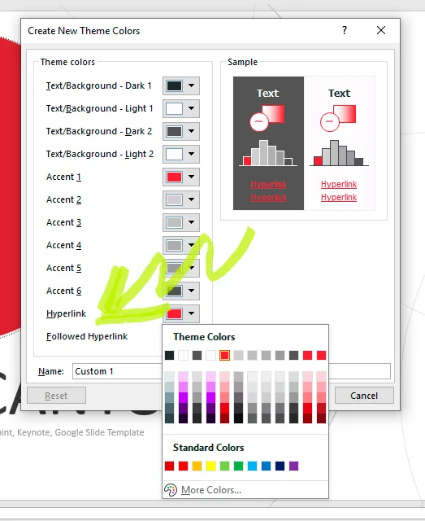Close the Create New Theme Colors dialog
The image size is (425, 521).
tap(381, 31)
